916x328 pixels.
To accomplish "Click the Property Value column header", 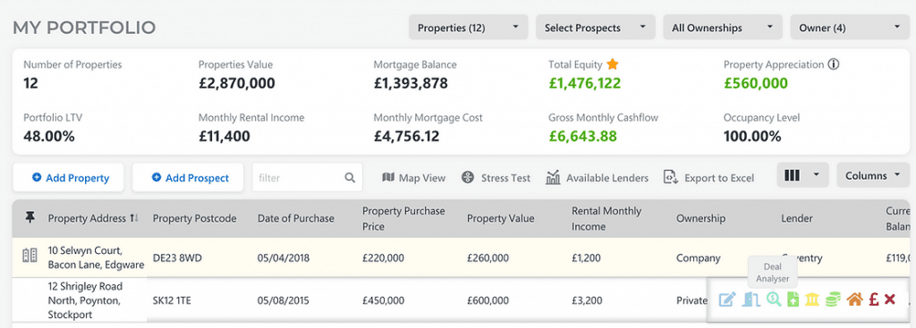I will [500, 218].
